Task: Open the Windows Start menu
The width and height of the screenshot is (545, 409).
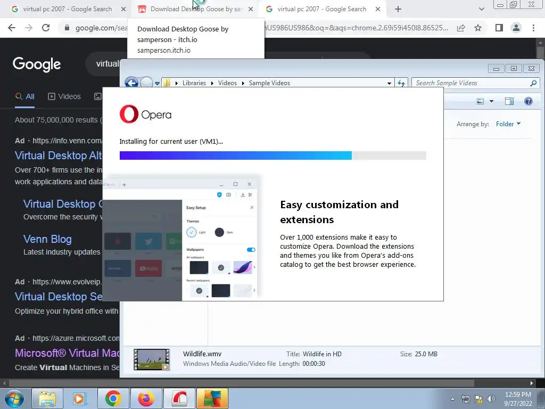Action: (14, 398)
